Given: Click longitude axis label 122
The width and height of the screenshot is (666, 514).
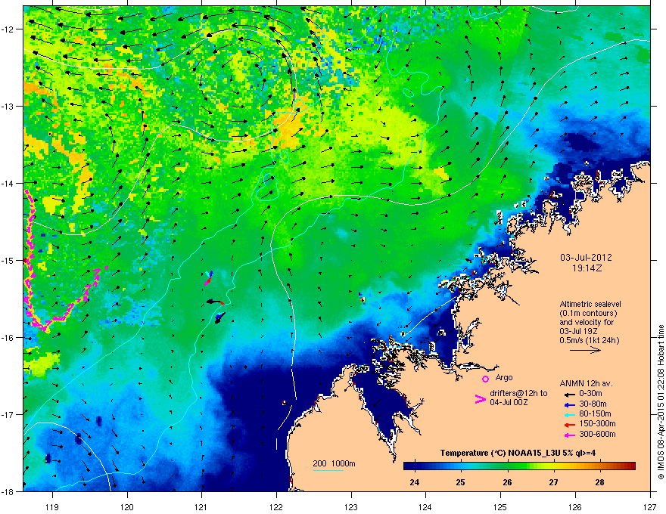Looking at the screenshot, I should point(276,506).
